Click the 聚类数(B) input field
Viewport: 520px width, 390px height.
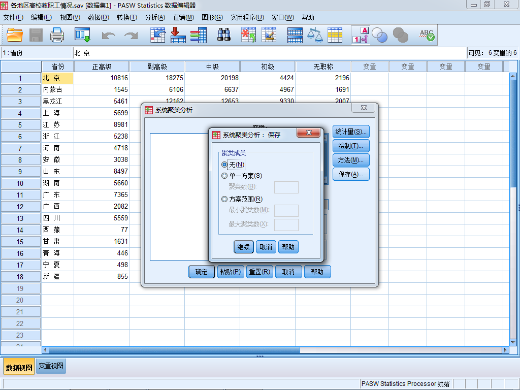[x=286, y=187]
